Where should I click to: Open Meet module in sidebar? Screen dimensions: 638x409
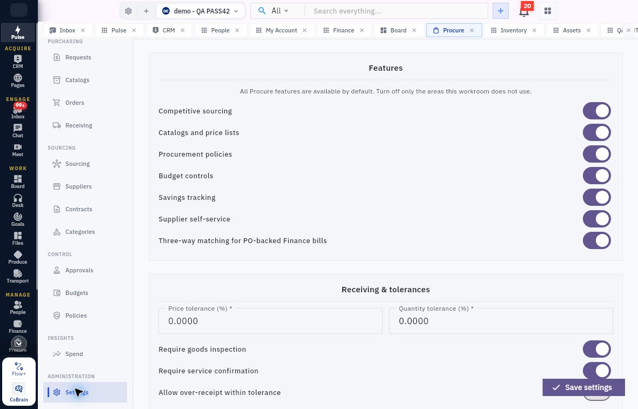click(x=17, y=150)
